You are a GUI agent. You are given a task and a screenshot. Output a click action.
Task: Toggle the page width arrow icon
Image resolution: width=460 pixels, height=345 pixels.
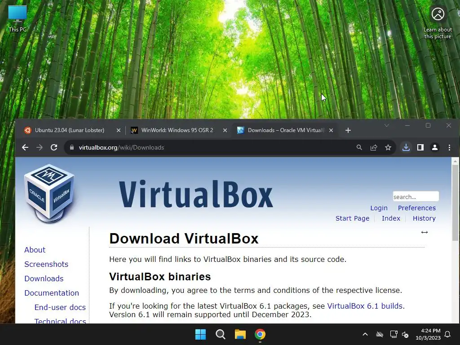(424, 232)
